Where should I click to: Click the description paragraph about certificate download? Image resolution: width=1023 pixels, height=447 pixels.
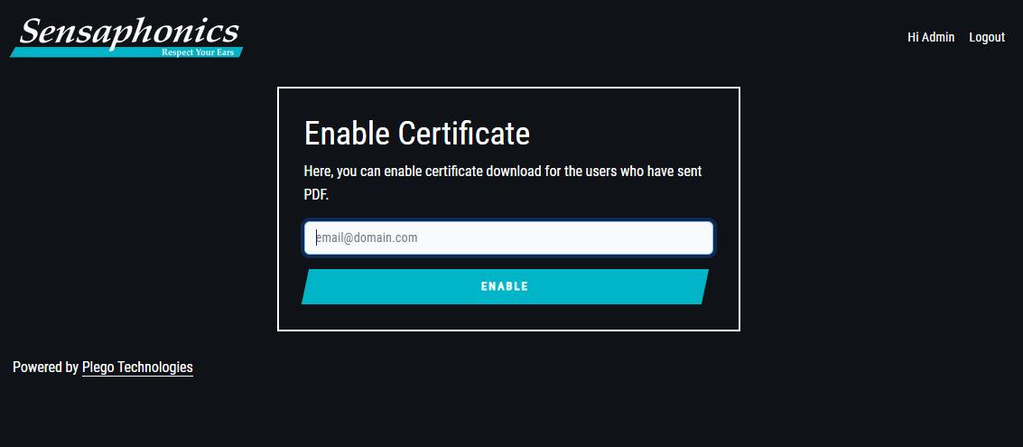coord(502,183)
